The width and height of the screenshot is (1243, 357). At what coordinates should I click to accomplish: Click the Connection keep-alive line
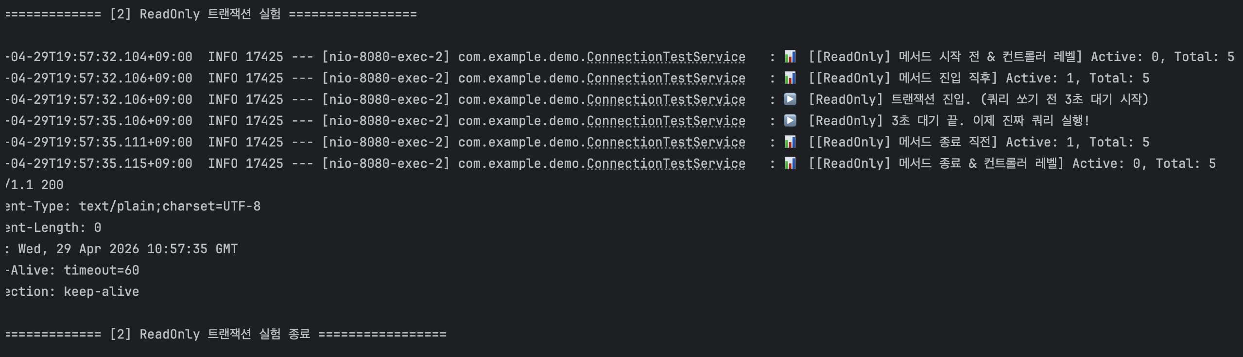click(x=72, y=292)
